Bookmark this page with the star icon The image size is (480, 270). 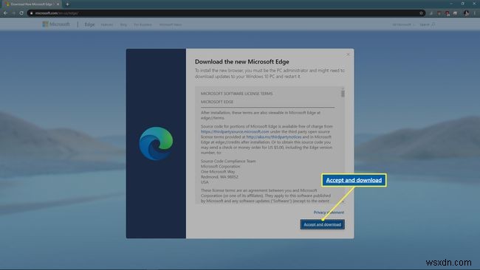tap(421, 13)
